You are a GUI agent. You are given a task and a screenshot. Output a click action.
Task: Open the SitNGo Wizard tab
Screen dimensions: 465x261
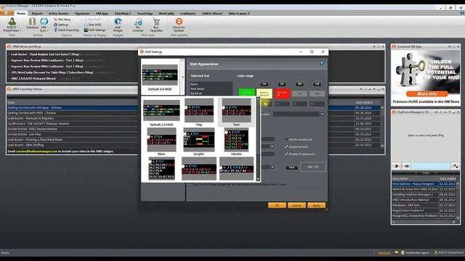[212, 13]
